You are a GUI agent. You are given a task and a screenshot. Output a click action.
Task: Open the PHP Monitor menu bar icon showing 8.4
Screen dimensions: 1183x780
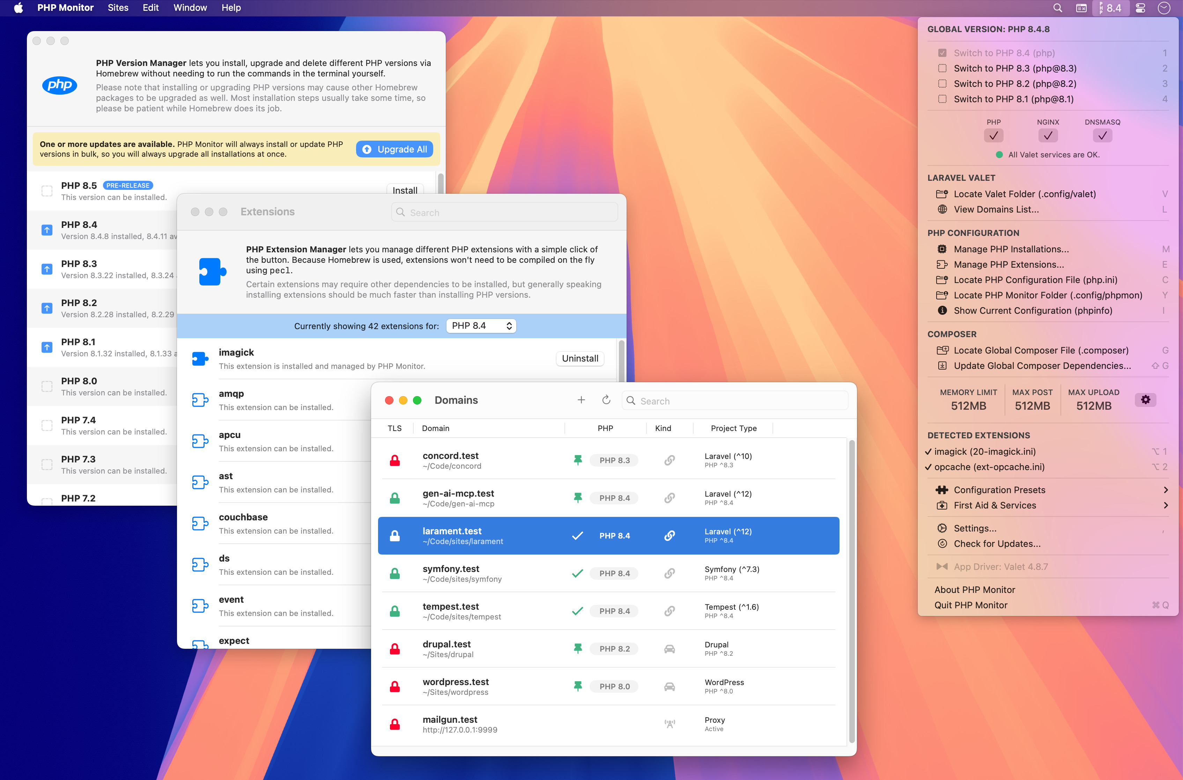[1110, 7]
